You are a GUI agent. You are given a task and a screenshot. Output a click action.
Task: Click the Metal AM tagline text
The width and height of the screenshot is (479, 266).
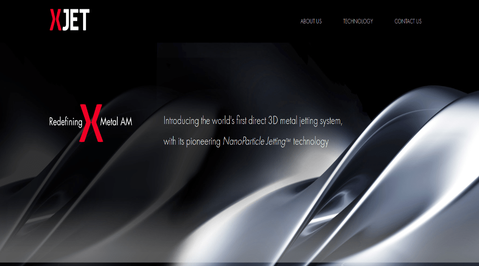point(116,122)
